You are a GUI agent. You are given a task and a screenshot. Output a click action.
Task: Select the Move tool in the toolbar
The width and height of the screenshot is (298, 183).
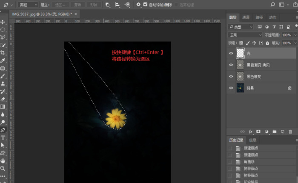point(3,22)
